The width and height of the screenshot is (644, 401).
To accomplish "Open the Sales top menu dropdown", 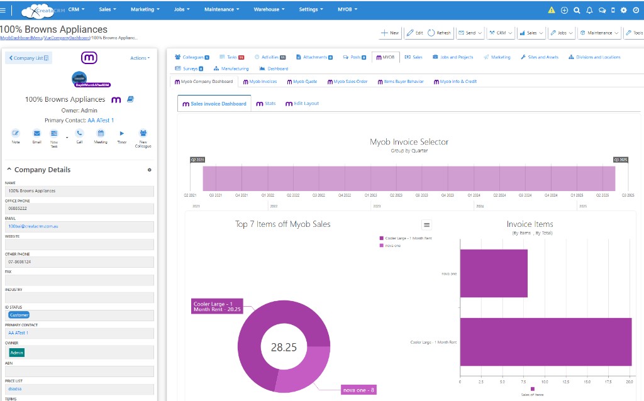I will (x=108, y=9).
